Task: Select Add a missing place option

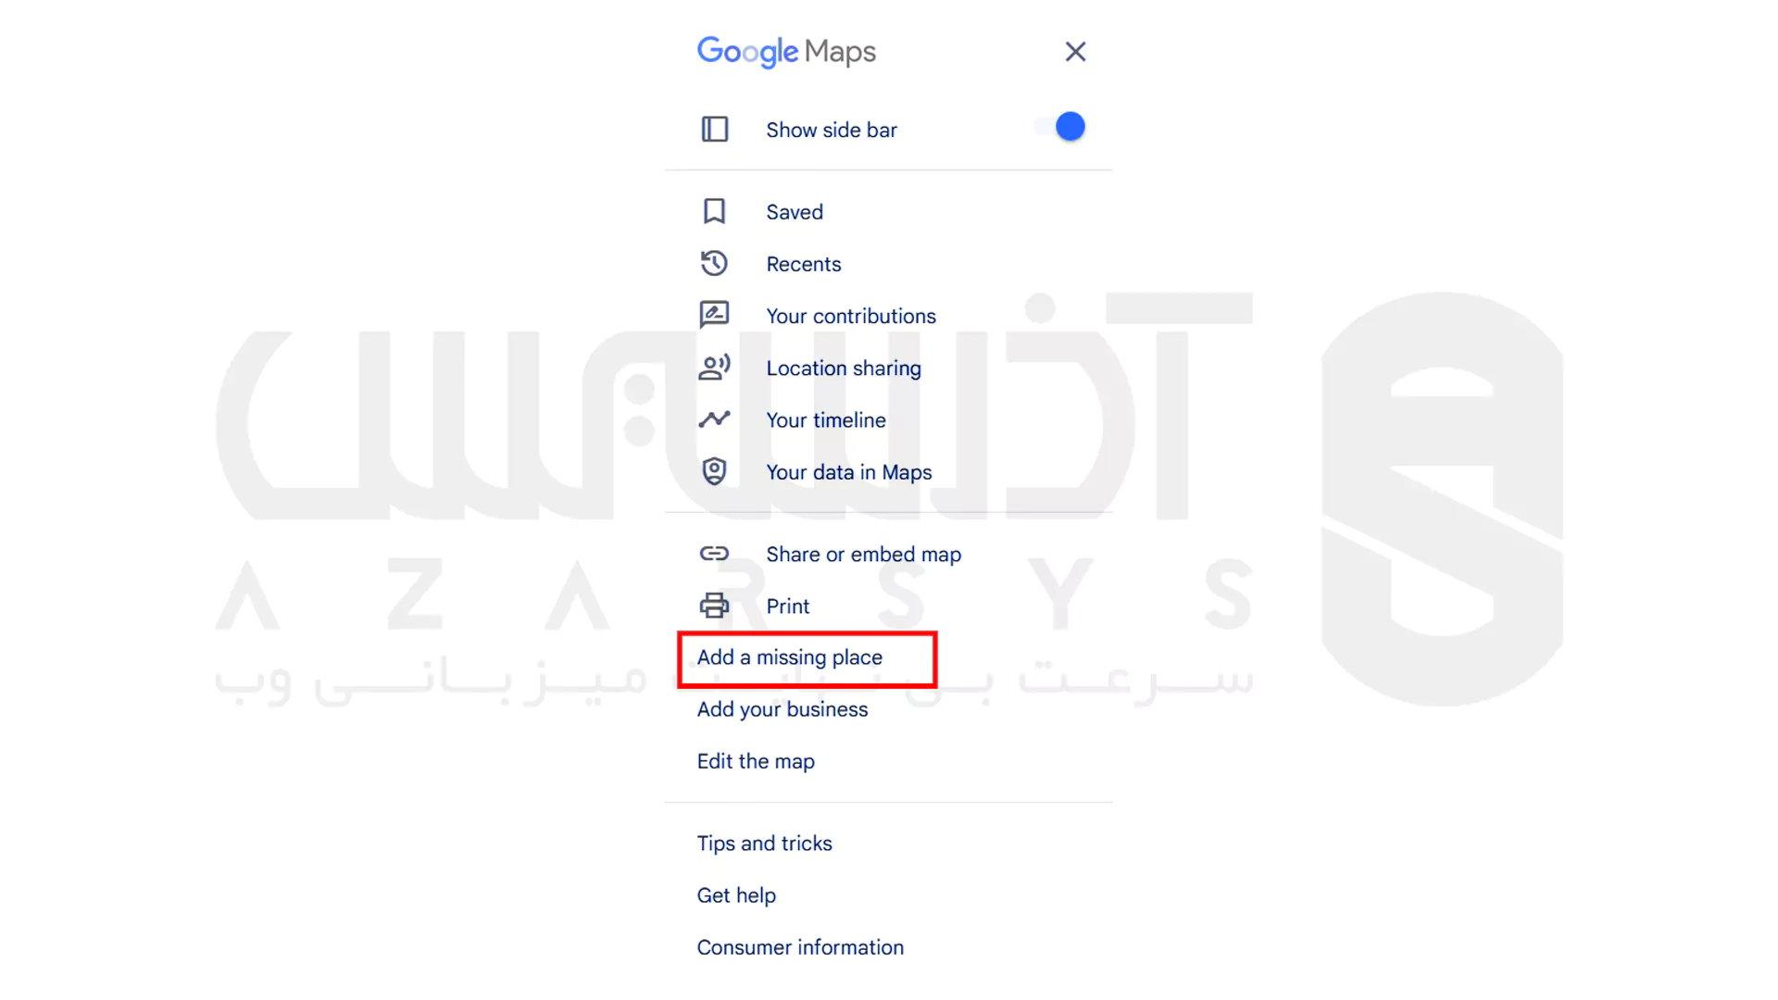Action: [x=789, y=656]
